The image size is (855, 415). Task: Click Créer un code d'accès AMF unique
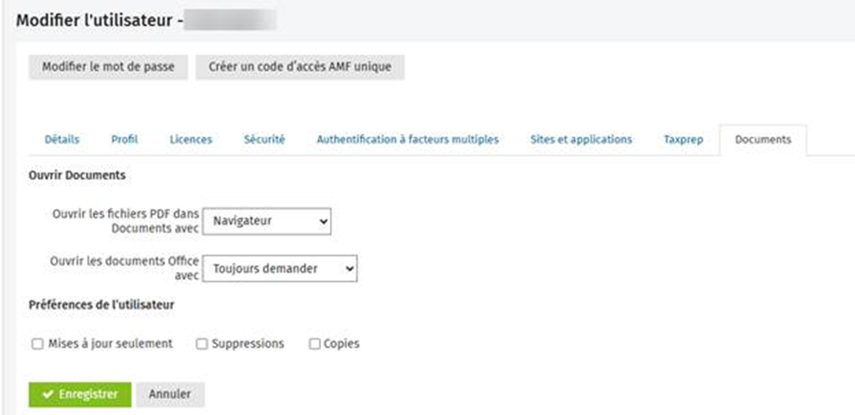[x=300, y=67]
